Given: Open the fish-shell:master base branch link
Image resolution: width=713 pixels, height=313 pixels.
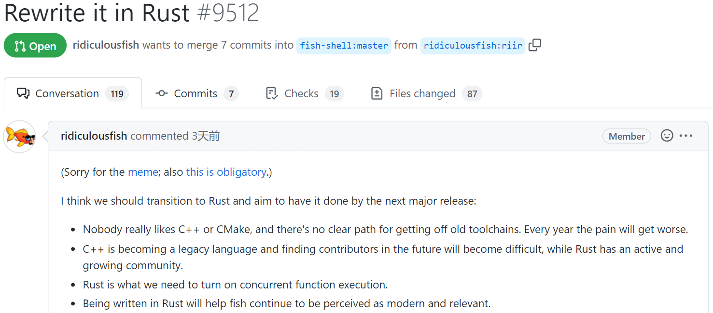Looking at the screenshot, I should pyautogui.click(x=344, y=46).
